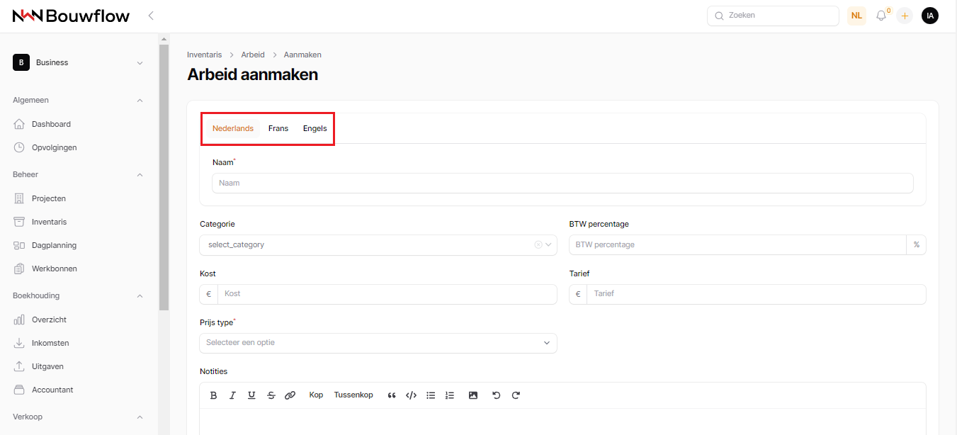Click the undo arrow in editor

point(496,395)
